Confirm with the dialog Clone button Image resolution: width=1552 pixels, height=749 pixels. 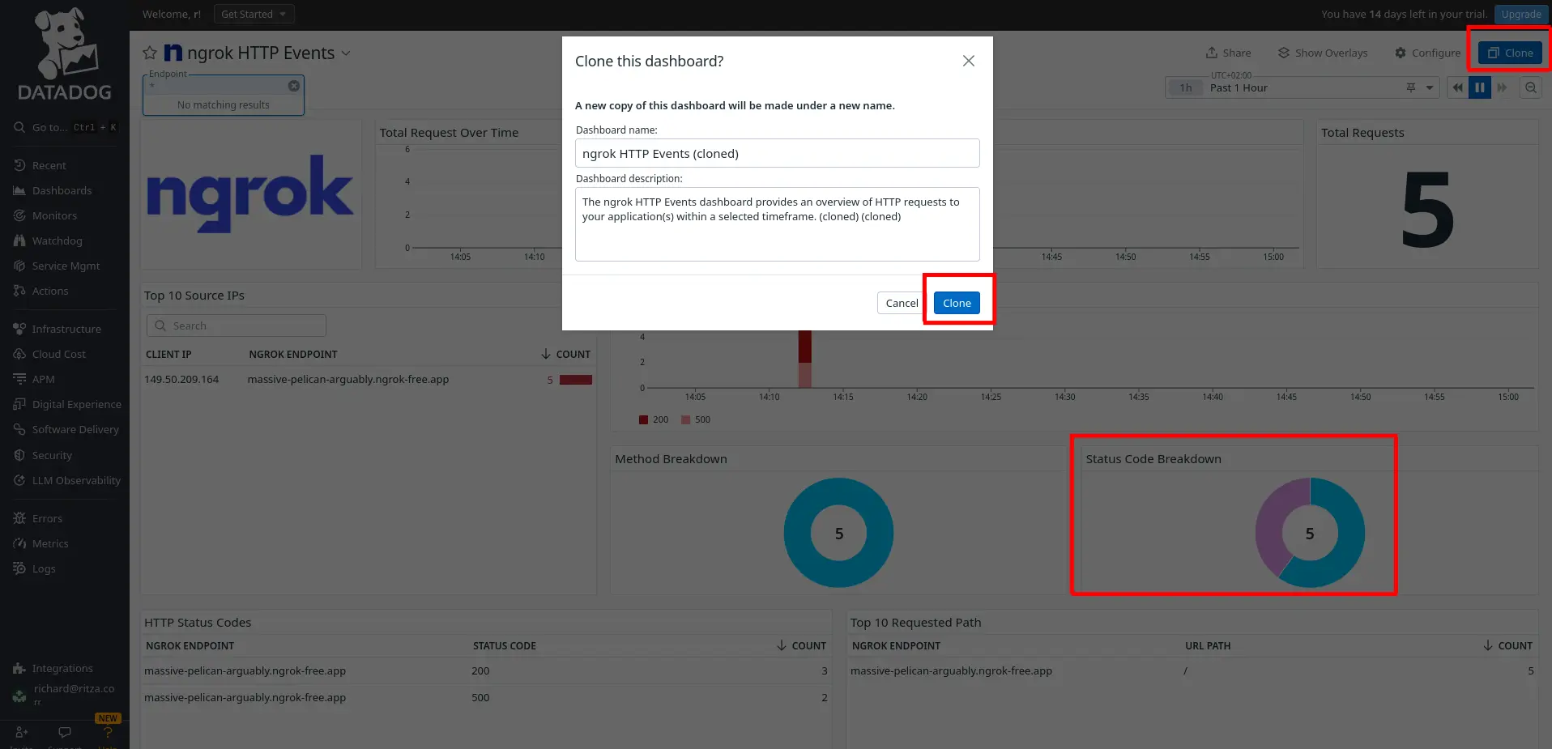point(957,303)
